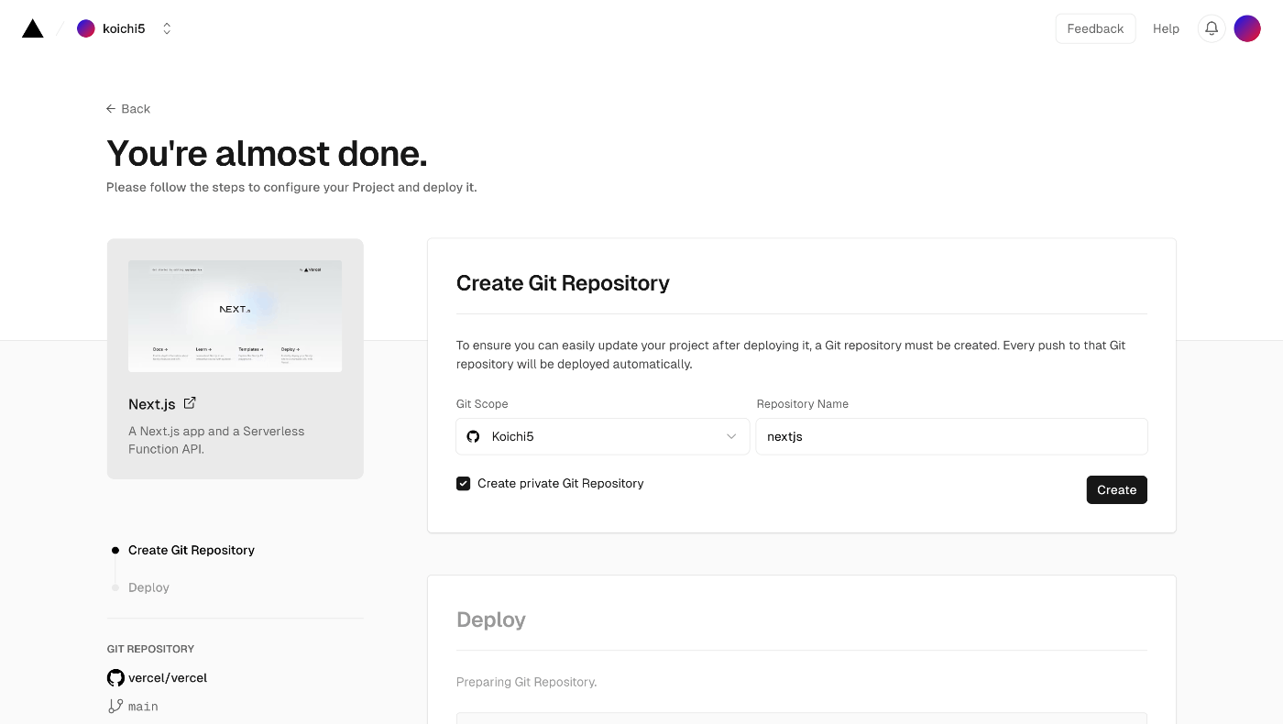Image resolution: width=1283 pixels, height=724 pixels.
Task: Click the GitHub icon in Git Scope
Action: click(x=473, y=436)
